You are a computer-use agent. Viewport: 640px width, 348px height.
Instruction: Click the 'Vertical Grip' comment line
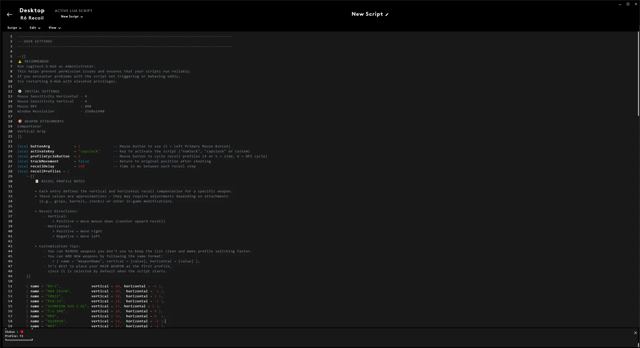[31, 132]
